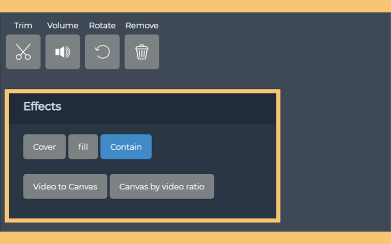
Task: Select Canvas by video ratio
Action: coord(162,186)
